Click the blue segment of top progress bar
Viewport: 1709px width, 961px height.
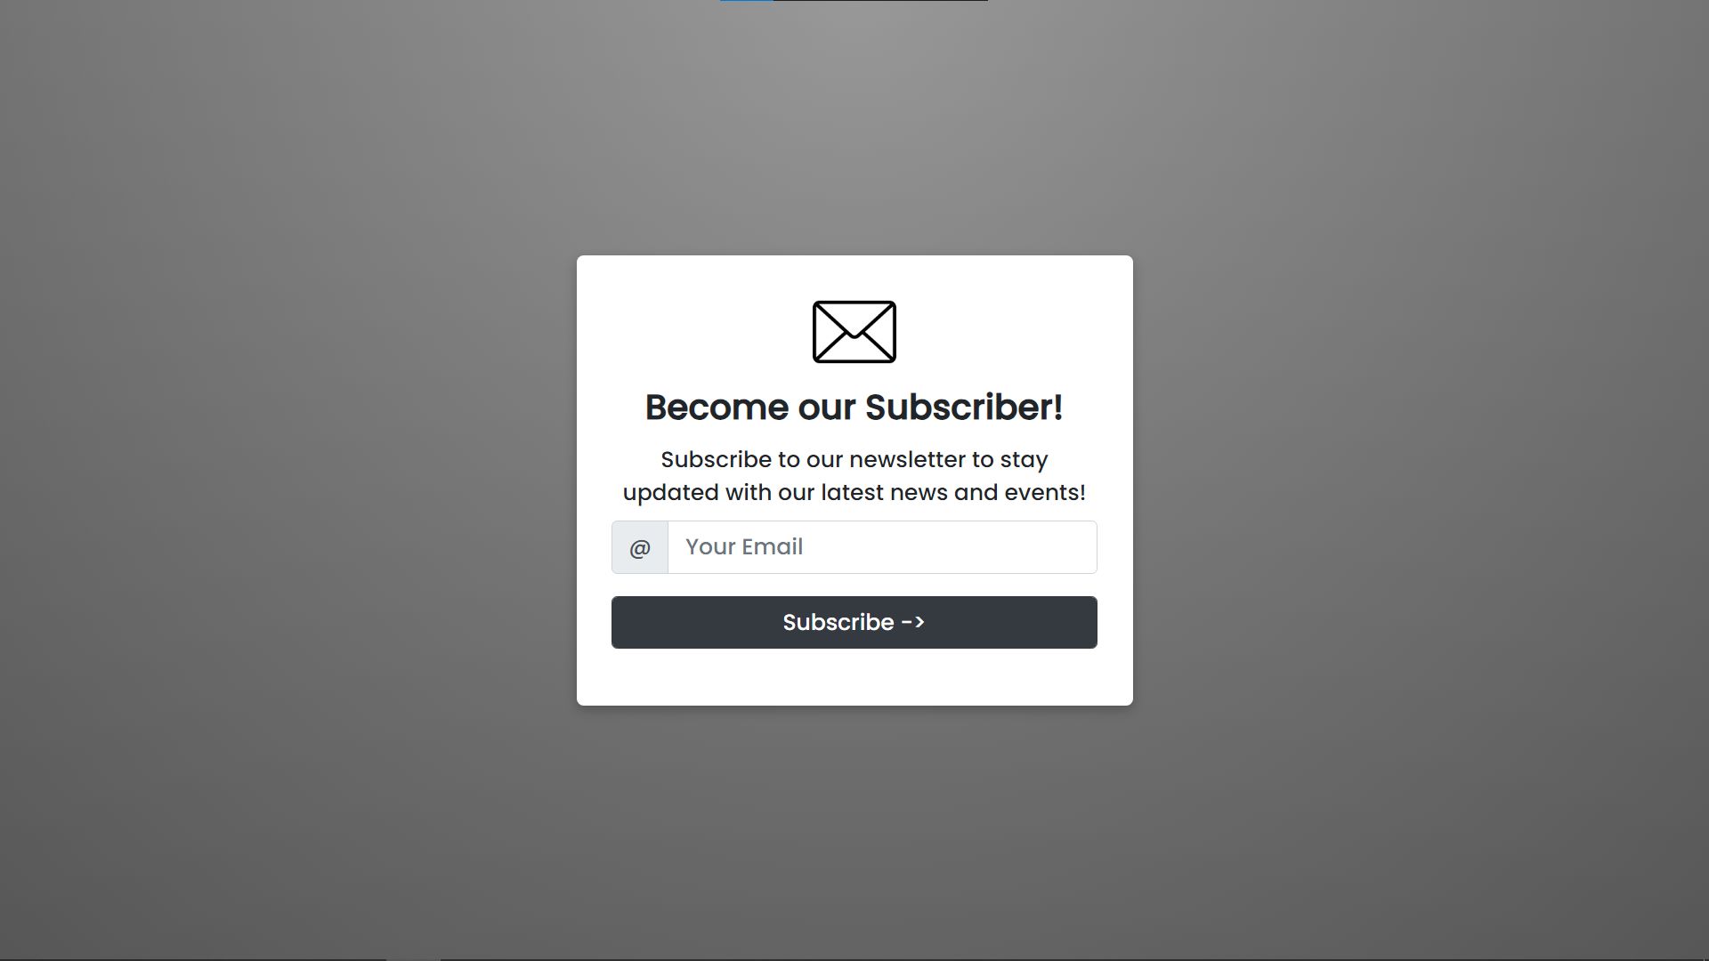click(747, 1)
